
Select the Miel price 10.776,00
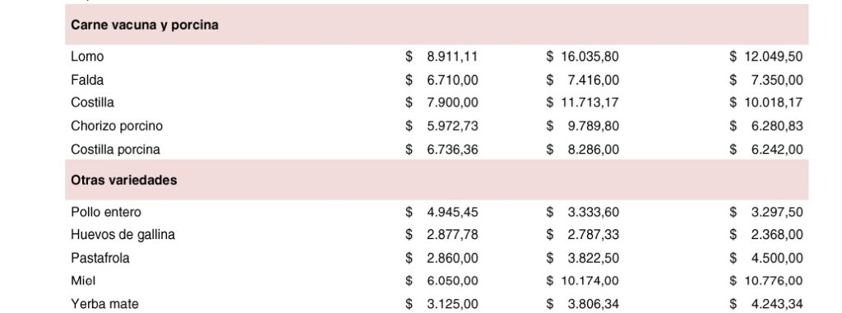pyautogui.click(x=773, y=281)
